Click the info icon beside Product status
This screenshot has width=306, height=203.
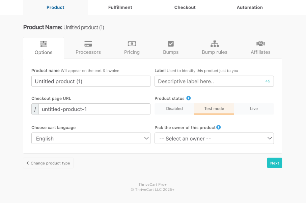click(x=189, y=98)
